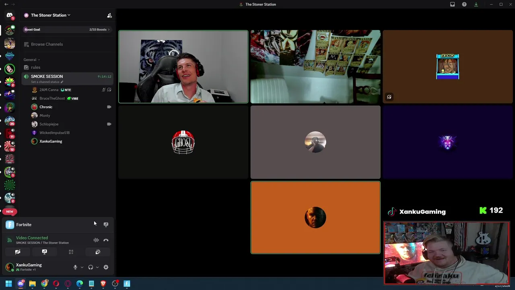Select the Ghost helmet avatar tile
Viewport: 515px width, 290px height.
point(183,142)
